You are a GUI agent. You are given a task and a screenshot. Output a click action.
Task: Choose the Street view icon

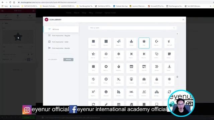click(x=170, y=68)
